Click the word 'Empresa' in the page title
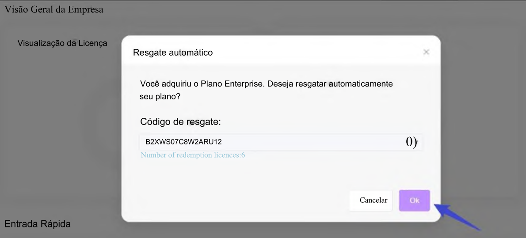 [85, 9]
